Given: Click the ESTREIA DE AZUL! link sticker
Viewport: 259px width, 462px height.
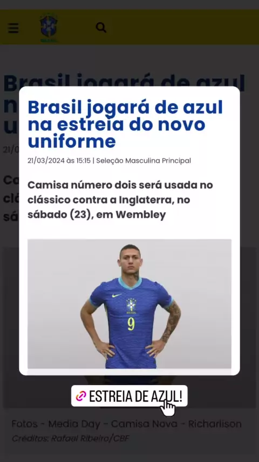Looking at the screenshot, I should [129, 396].
